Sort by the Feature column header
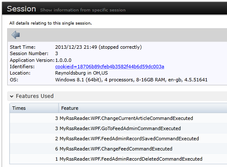This screenshot has width=227, height=167. (143, 108)
